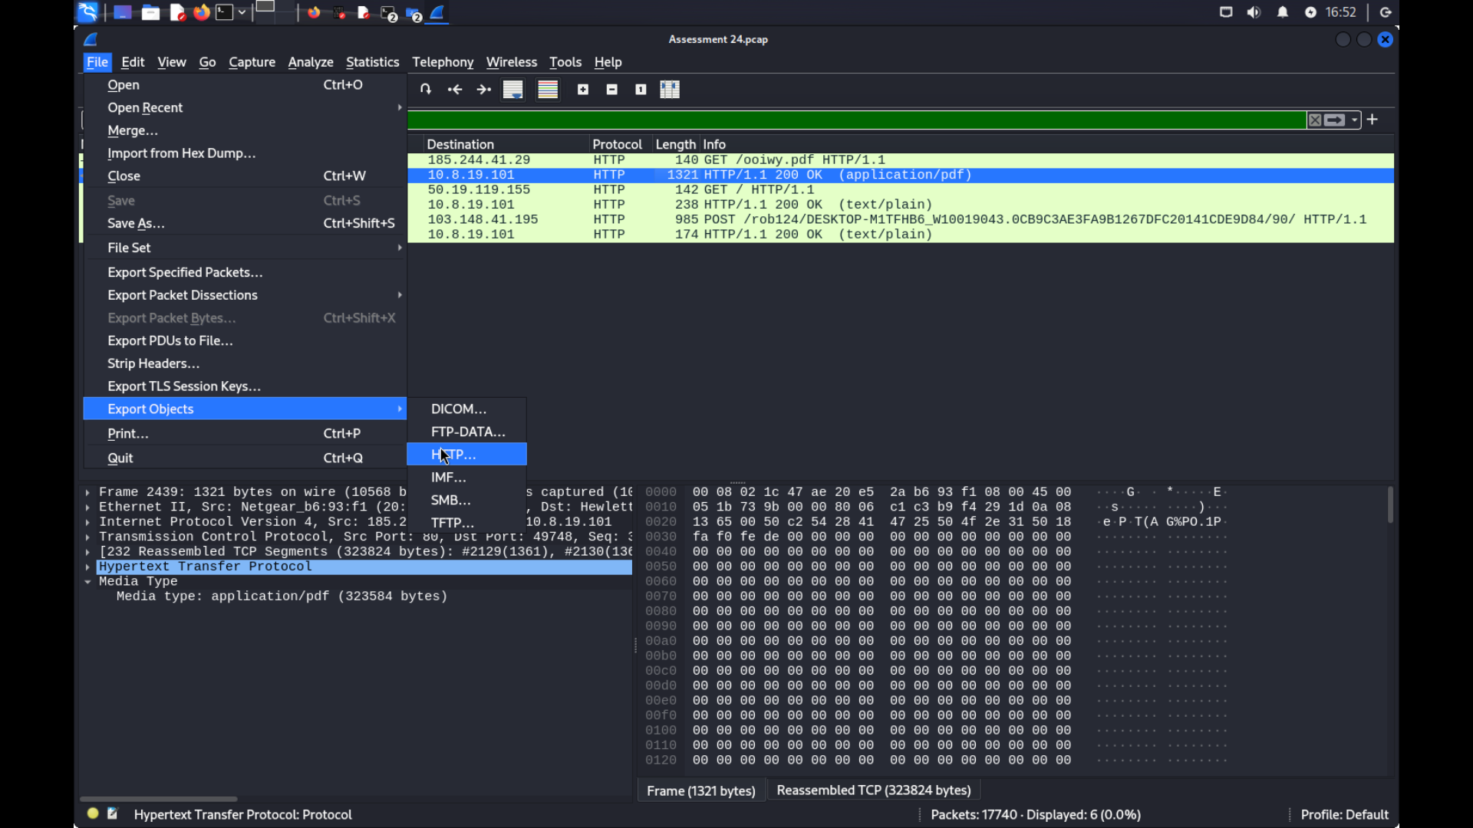This screenshot has width=1473, height=828.
Task: Open the Open Recent submenu
Action: click(x=145, y=107)
